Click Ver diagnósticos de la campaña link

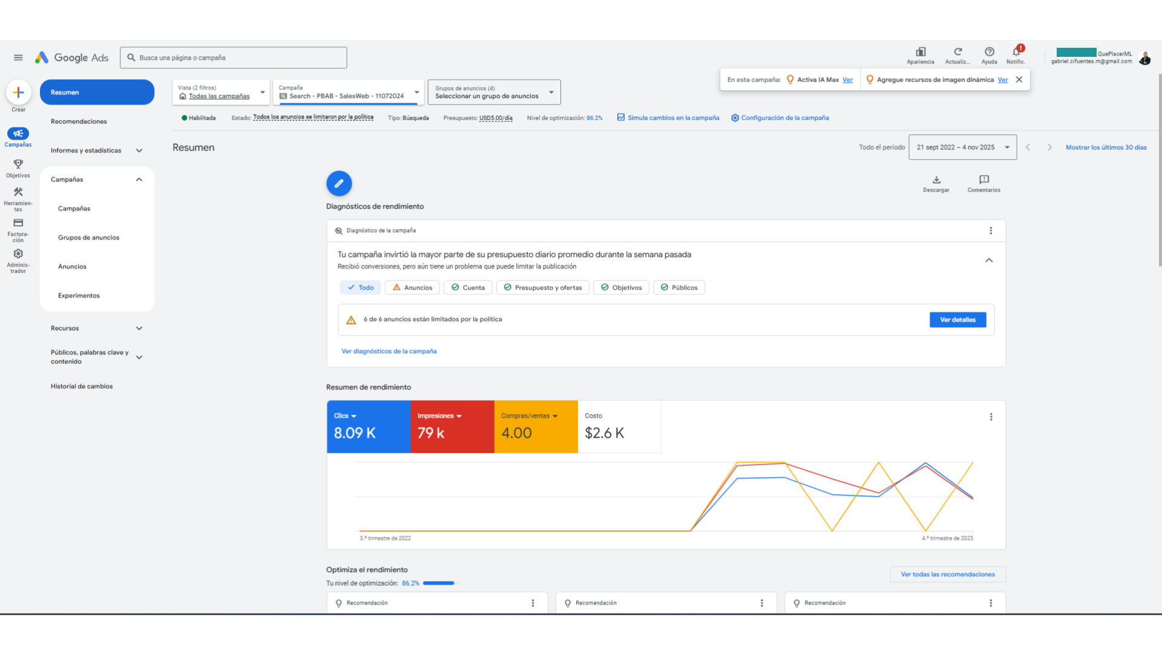[389, 351]
